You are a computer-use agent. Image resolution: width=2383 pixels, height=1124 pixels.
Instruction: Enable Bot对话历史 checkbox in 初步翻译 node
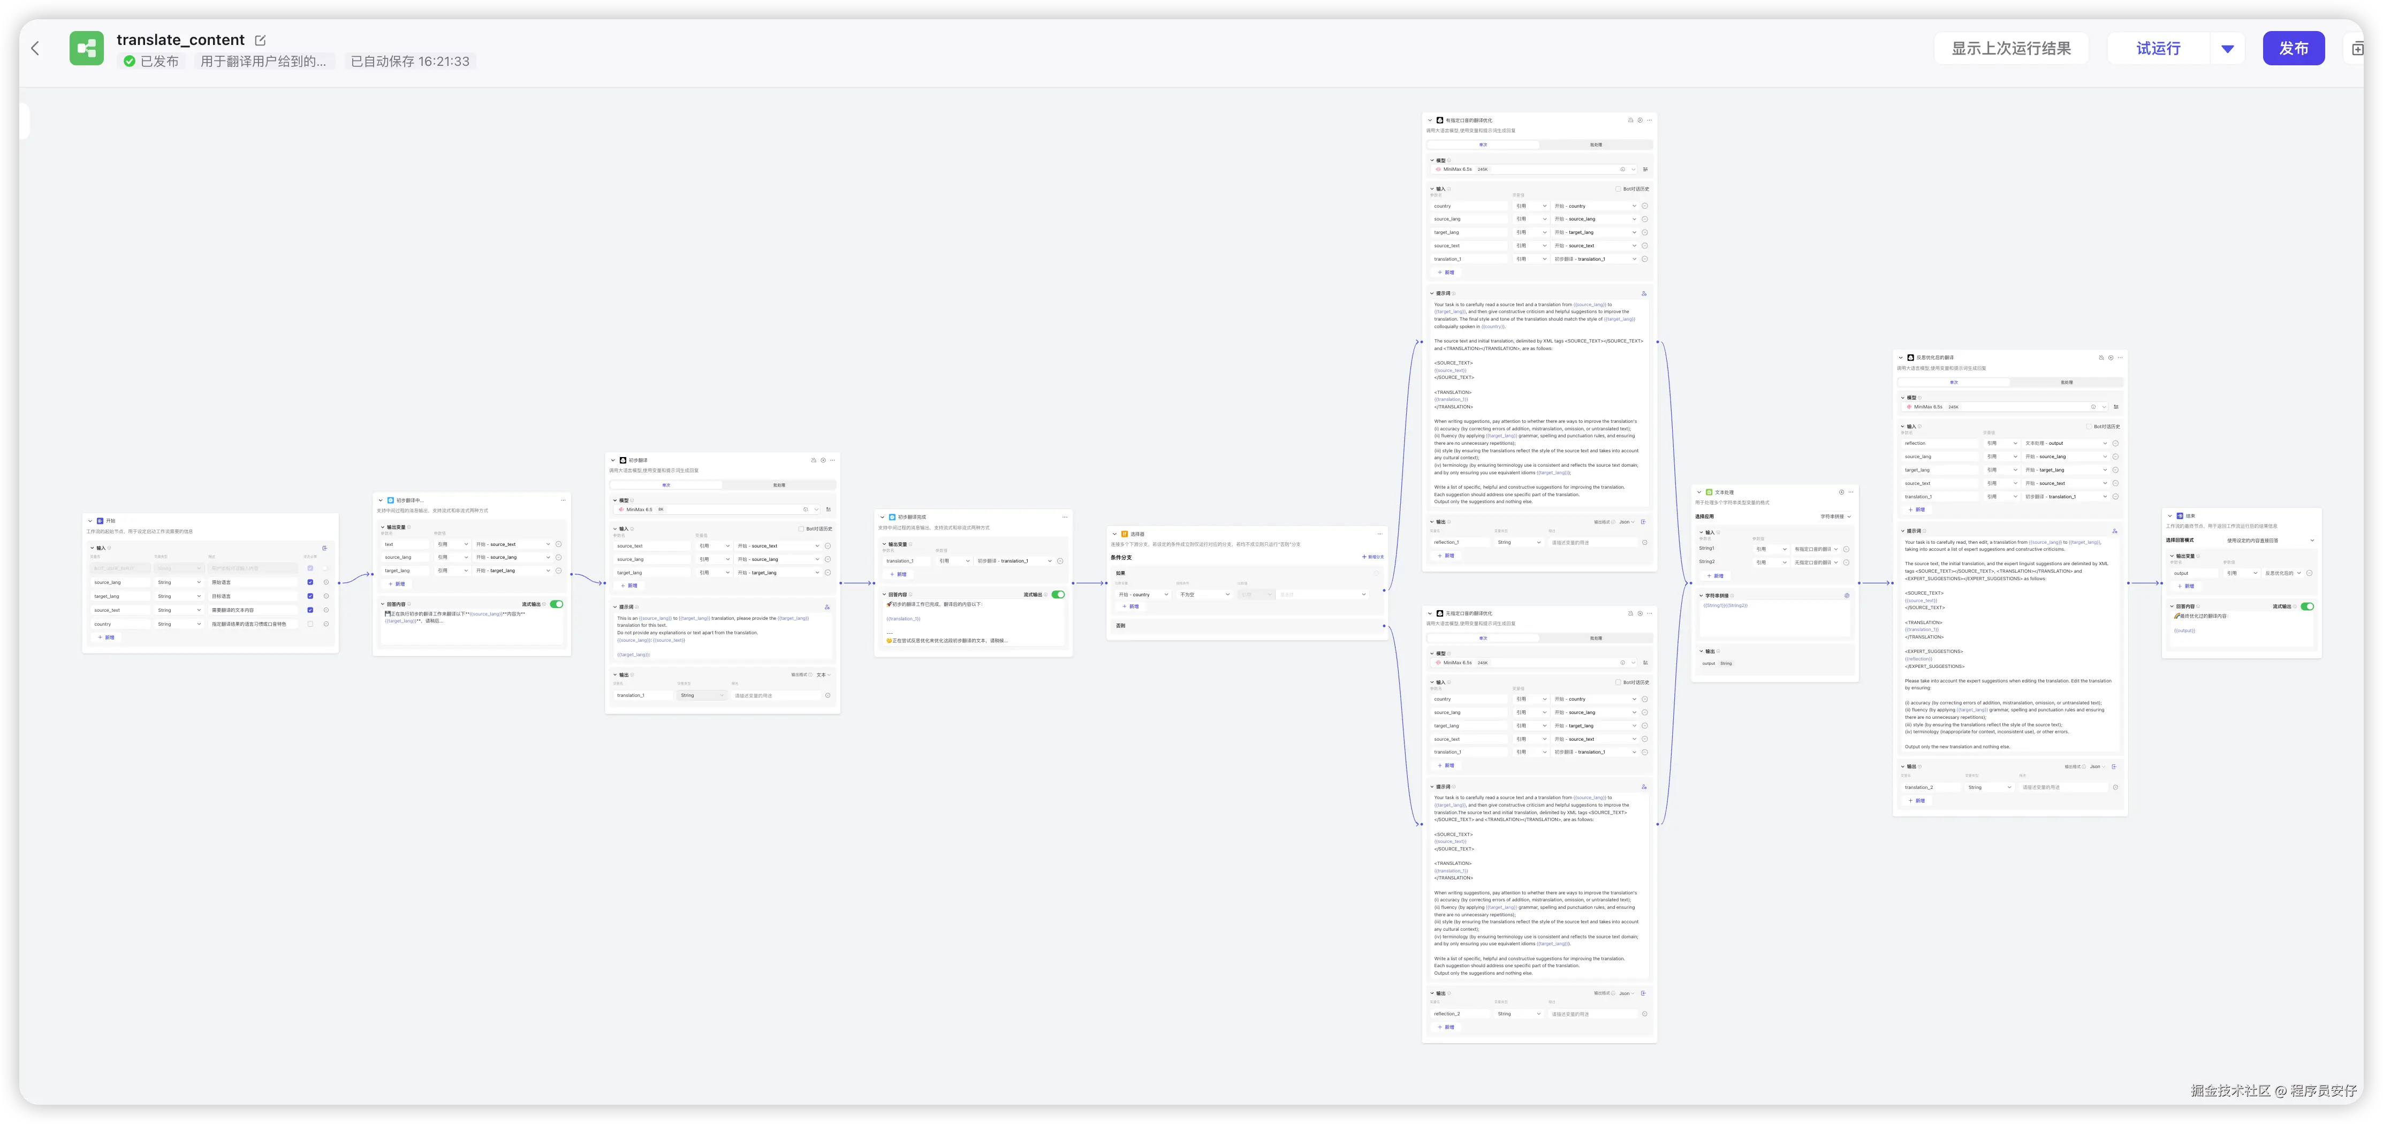[801, 529]
